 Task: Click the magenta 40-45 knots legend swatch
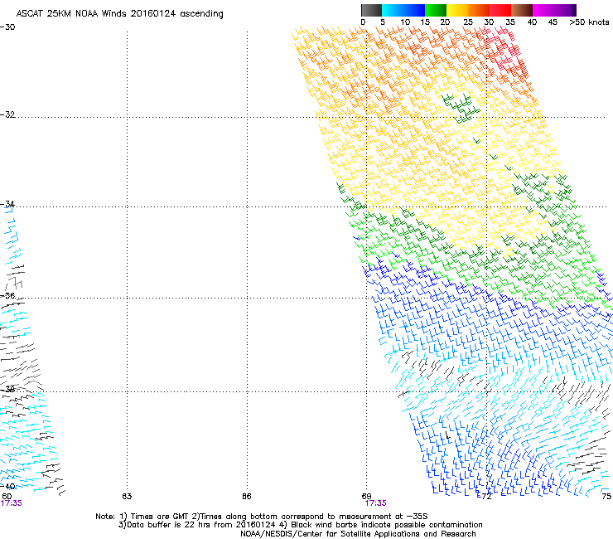[543, 10]
